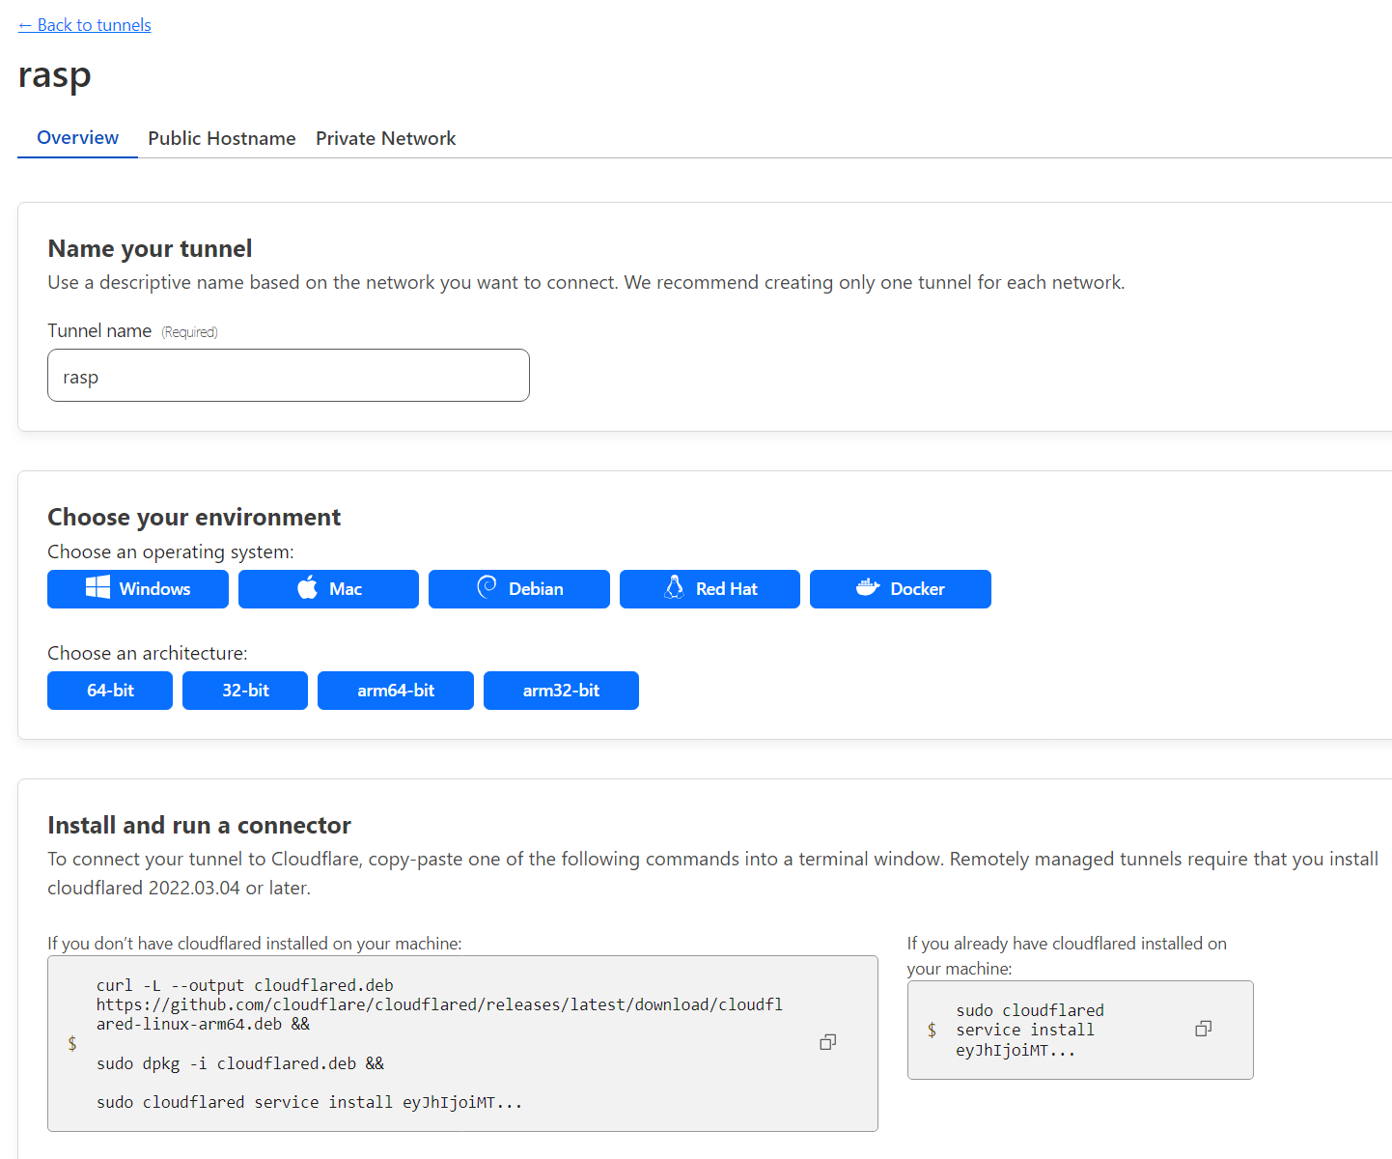Click the Linux penguin on Red Hat button

point(674,588)
